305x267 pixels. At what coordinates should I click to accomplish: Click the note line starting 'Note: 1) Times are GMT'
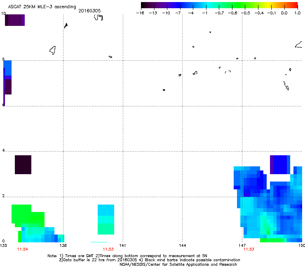click(127, 256)
